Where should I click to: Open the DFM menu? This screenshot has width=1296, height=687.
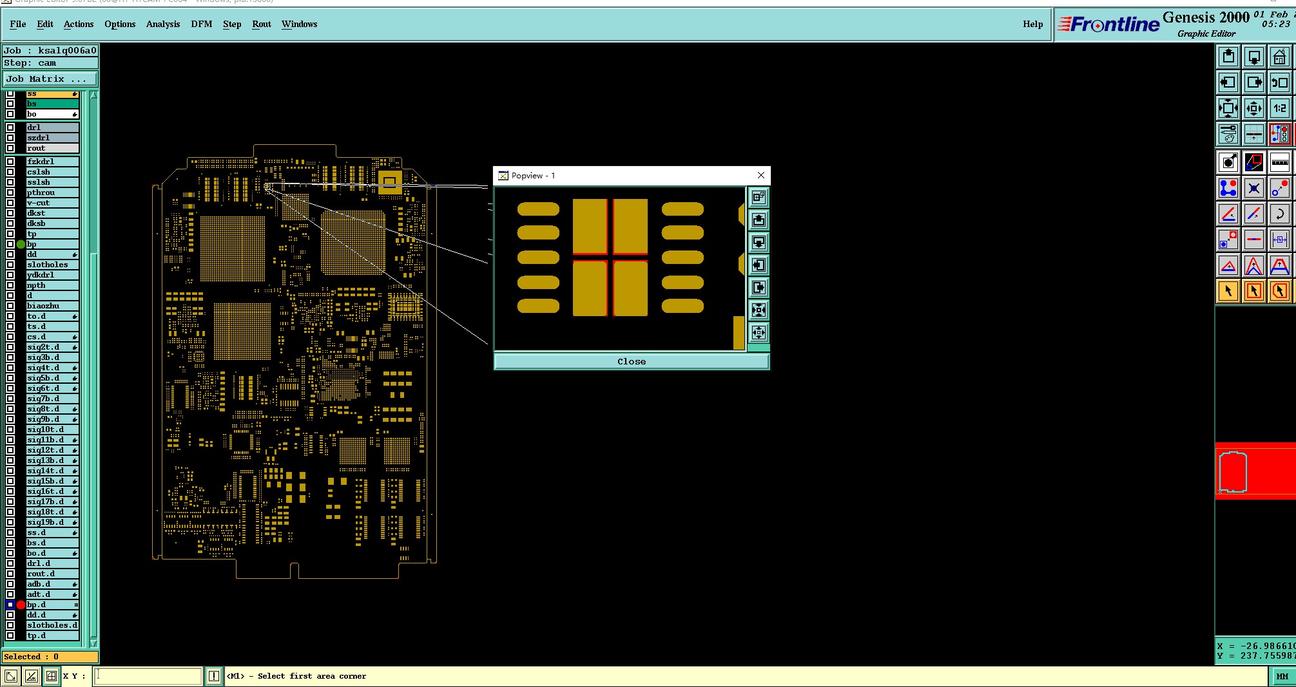point(202,24)
